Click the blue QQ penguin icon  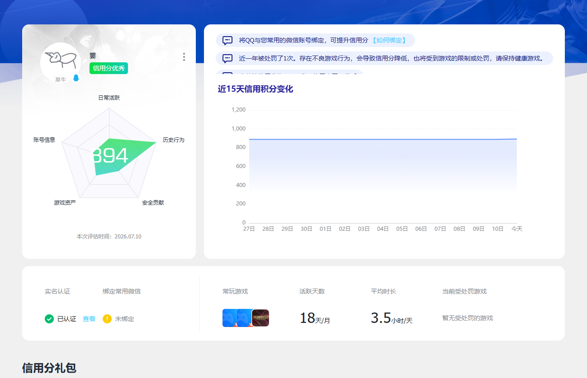pos(76,78)
